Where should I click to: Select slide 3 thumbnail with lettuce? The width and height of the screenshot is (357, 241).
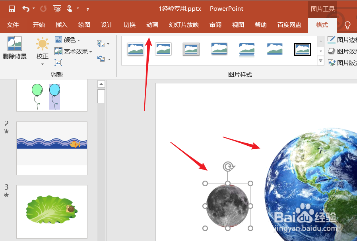tap(52, 212)
